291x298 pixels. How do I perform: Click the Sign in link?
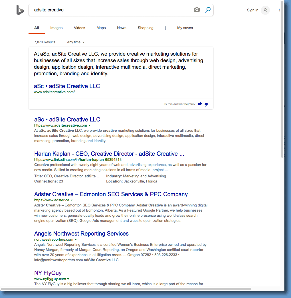(252, 10)
